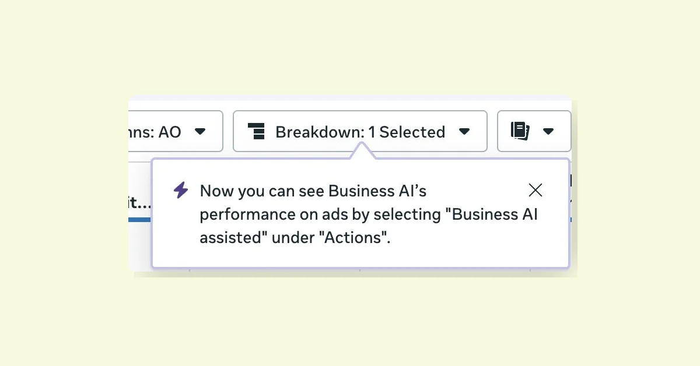This screenshot has height=366, width=700.
Task: Open the Breakdown: 1 Selected dropdown
Action: 360,132
